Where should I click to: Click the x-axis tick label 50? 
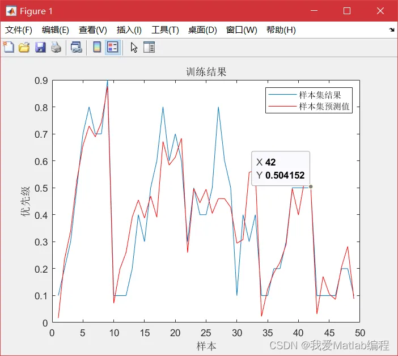(x=360, y=333)
